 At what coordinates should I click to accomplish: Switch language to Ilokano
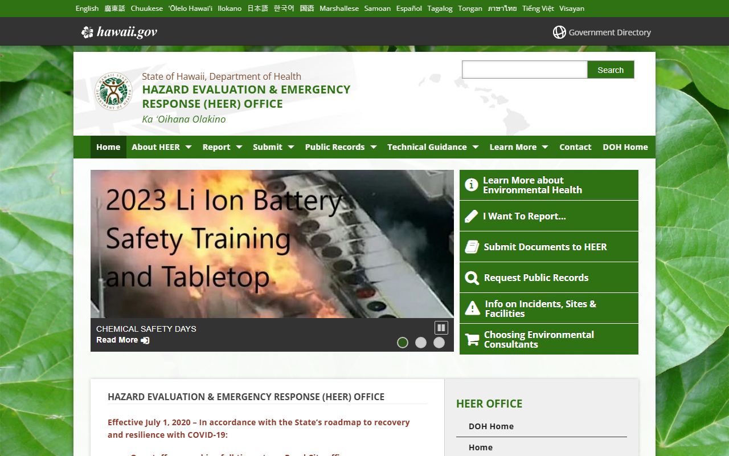230,9
